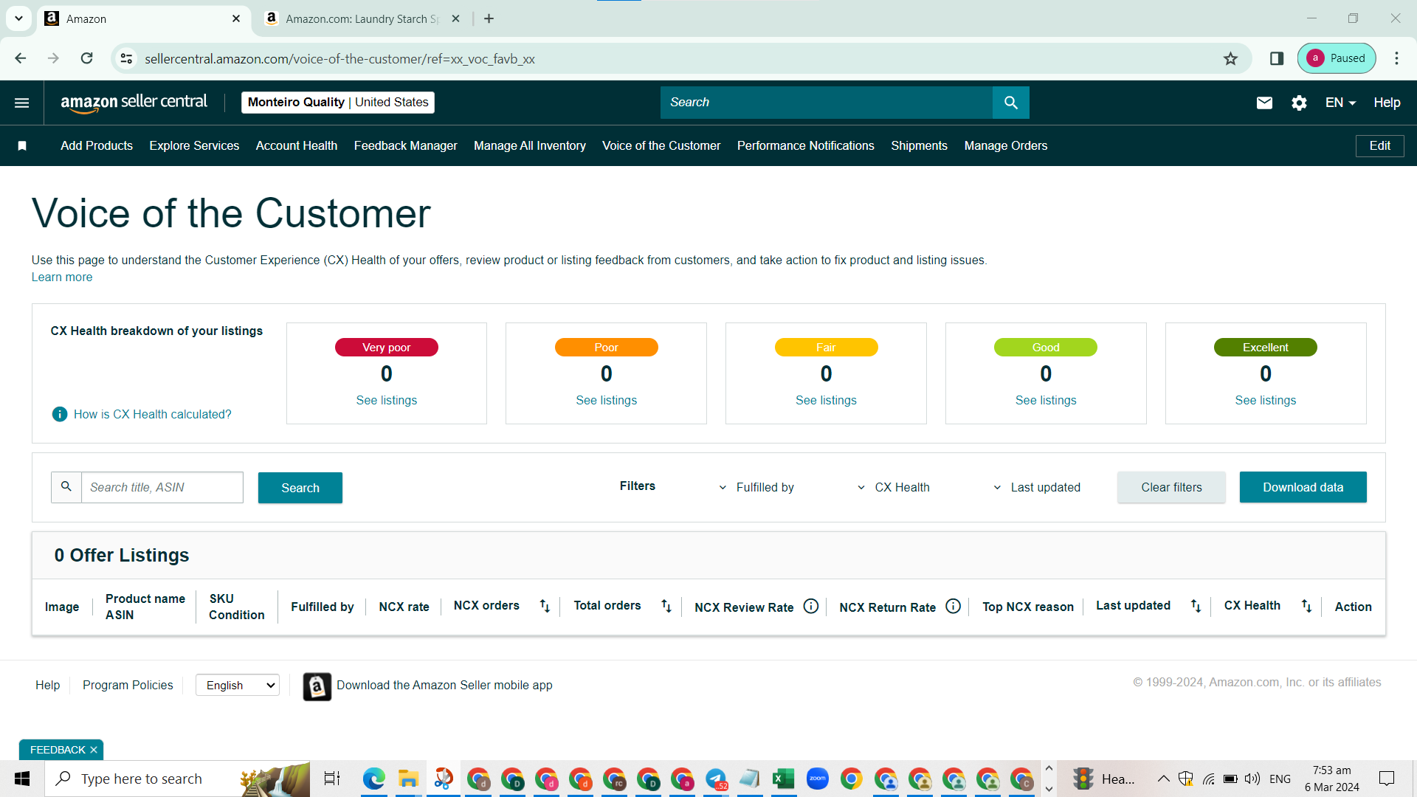Click the teal Search button
This screenshot has width=1417, height=797.
[x=300, y=488]
